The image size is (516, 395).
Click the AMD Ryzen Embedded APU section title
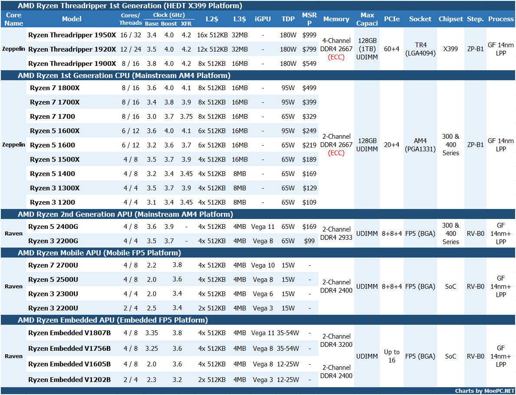(x=113, y=320)
